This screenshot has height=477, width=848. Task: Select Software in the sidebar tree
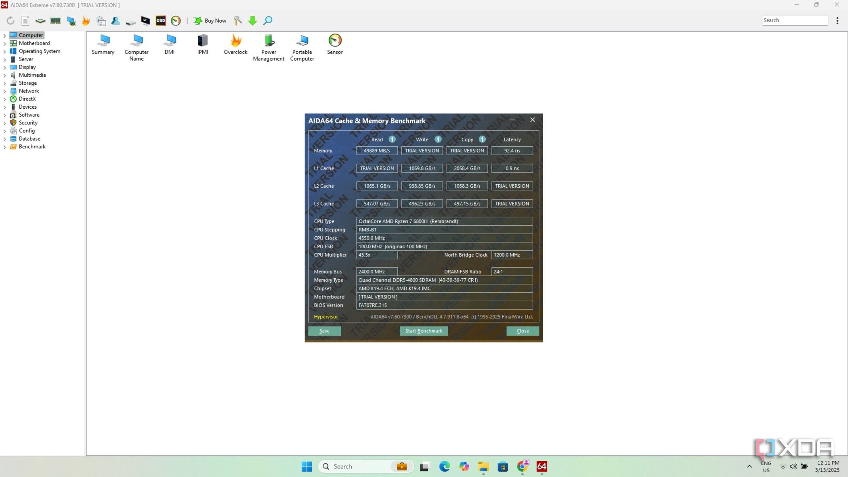pyautogui.click(x=29, y=115)
